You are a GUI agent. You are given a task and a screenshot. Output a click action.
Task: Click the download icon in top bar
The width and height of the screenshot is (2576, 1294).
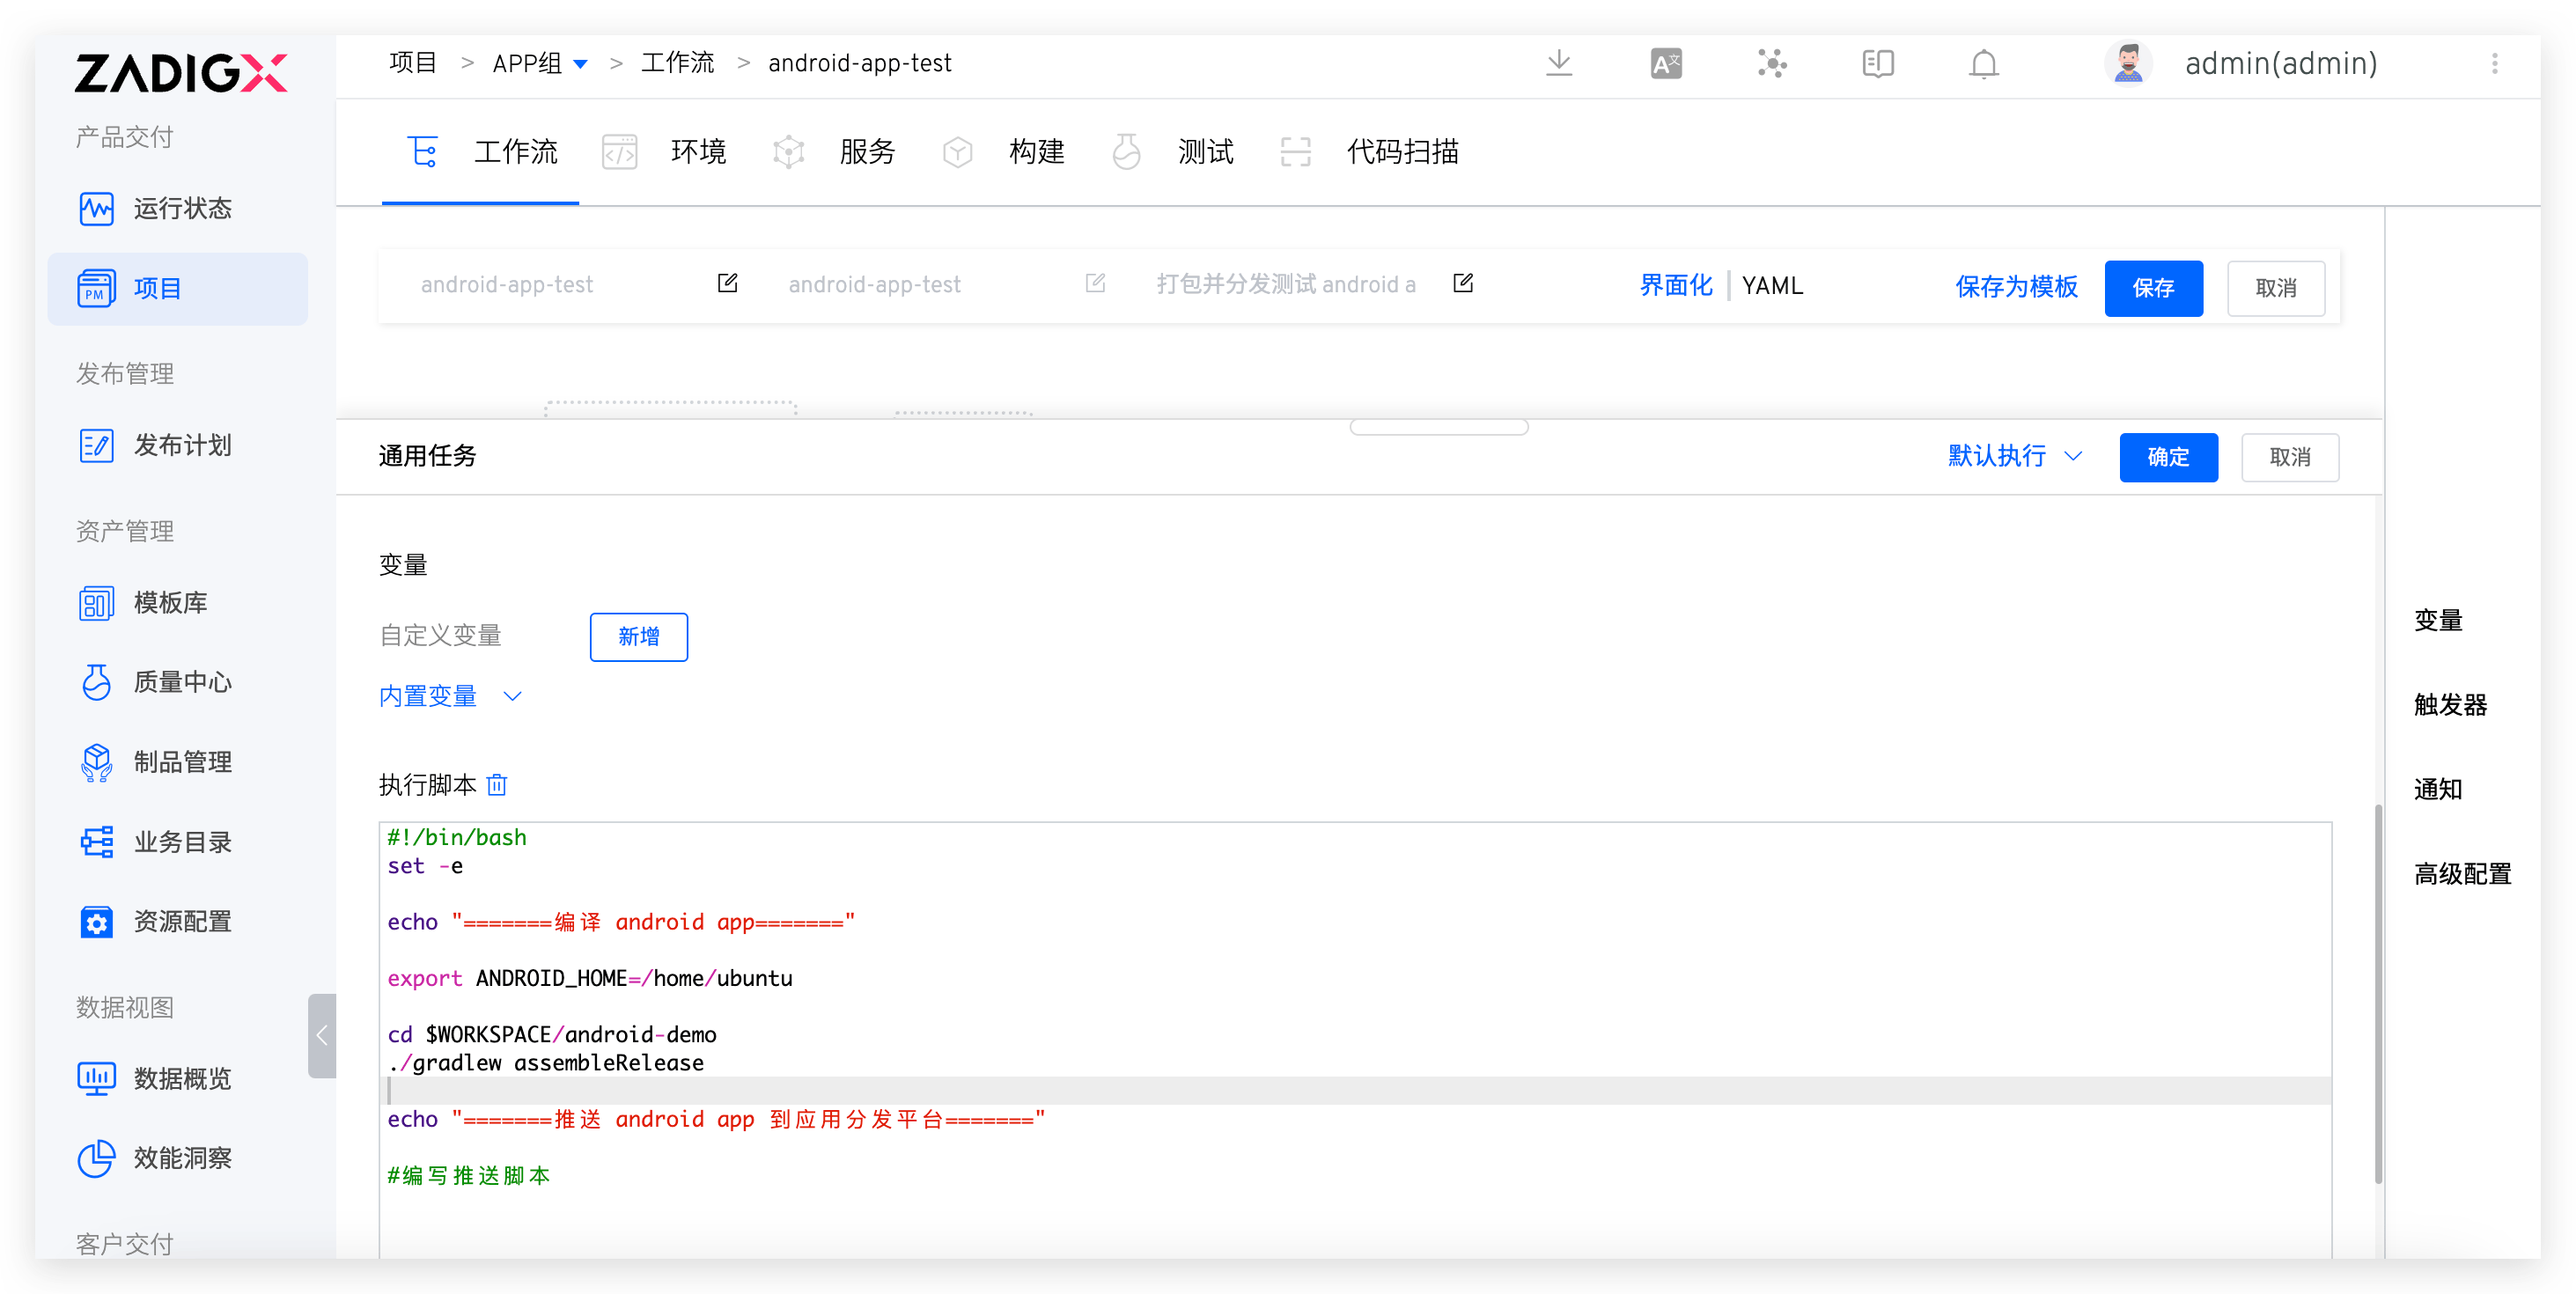tap(1558, 64)
